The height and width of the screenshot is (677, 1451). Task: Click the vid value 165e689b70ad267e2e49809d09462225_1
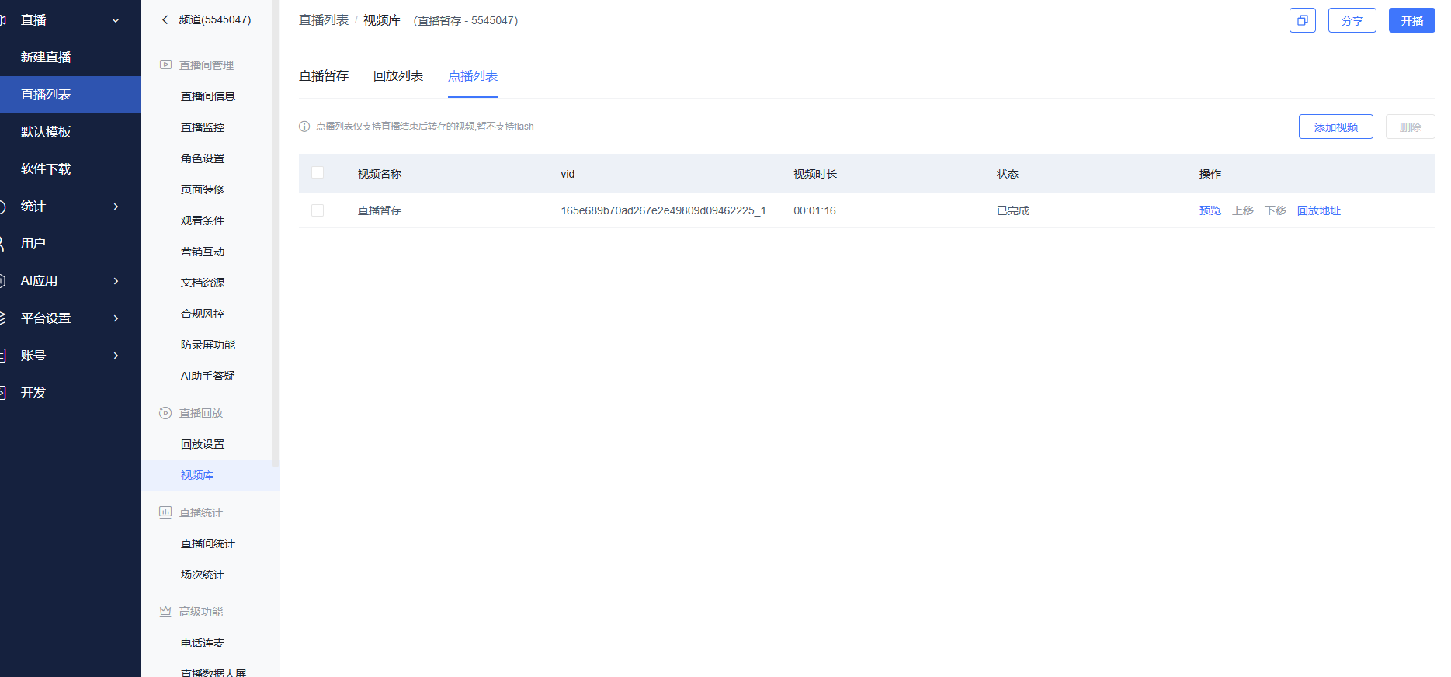664,210
